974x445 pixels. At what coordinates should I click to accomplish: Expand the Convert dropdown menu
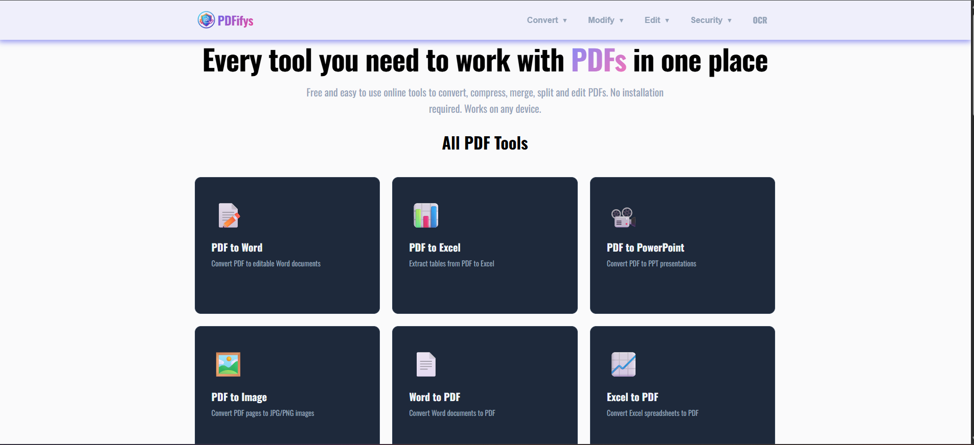pyautogui.click(x=547, y=20)
